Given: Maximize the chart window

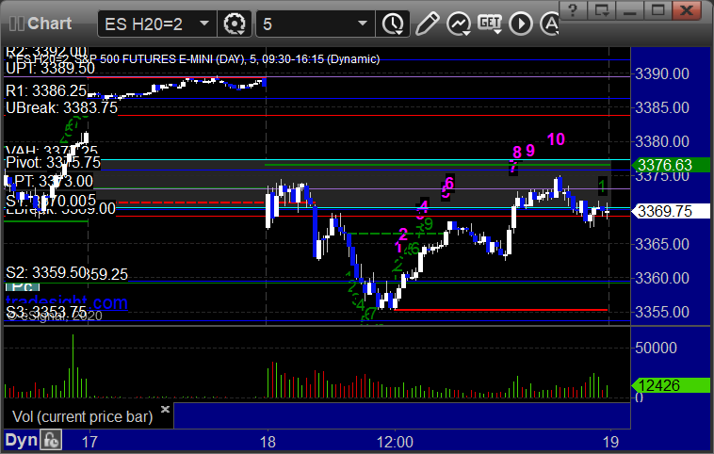Looking at the screenshot, I should click(x=657, y=10).
